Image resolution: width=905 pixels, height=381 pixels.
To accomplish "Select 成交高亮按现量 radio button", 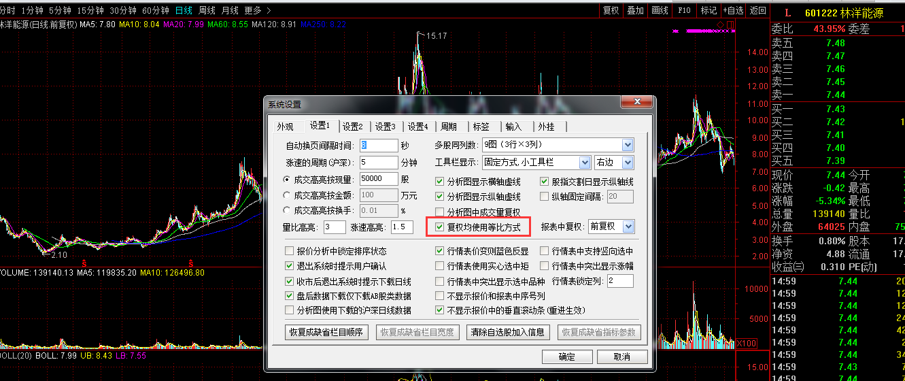I will point(287,179).
